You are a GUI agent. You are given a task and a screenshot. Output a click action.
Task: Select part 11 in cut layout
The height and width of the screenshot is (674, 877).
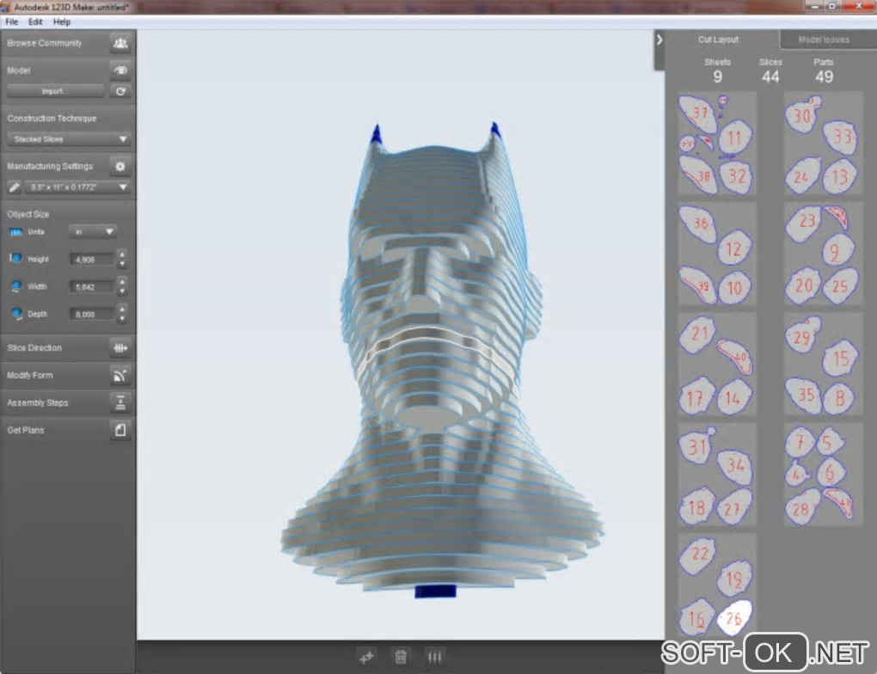pos(735,137)
